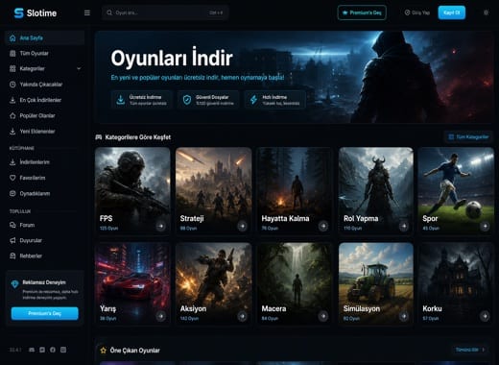Open En Çok İndirilenler in the sidebar
Screen dimensions: 499x365
point(45,100)
